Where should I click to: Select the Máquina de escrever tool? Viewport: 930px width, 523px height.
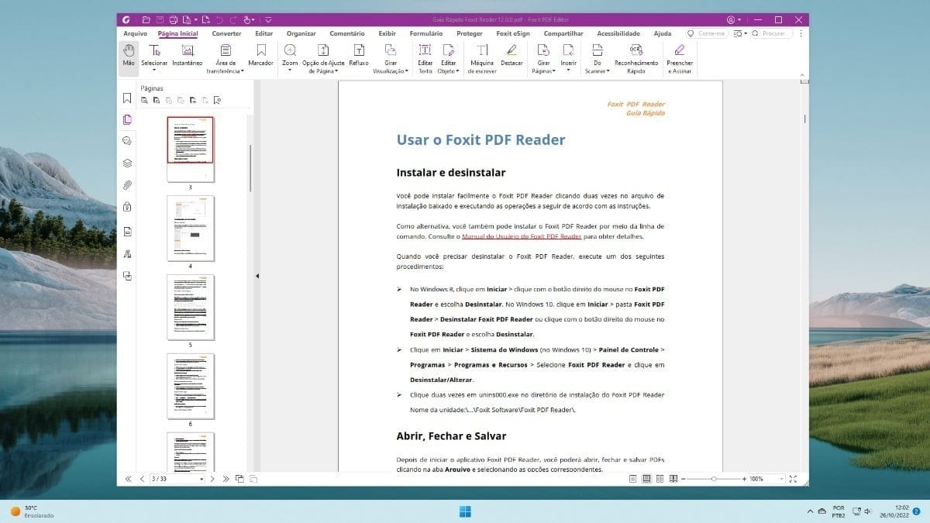coord(482,58)
